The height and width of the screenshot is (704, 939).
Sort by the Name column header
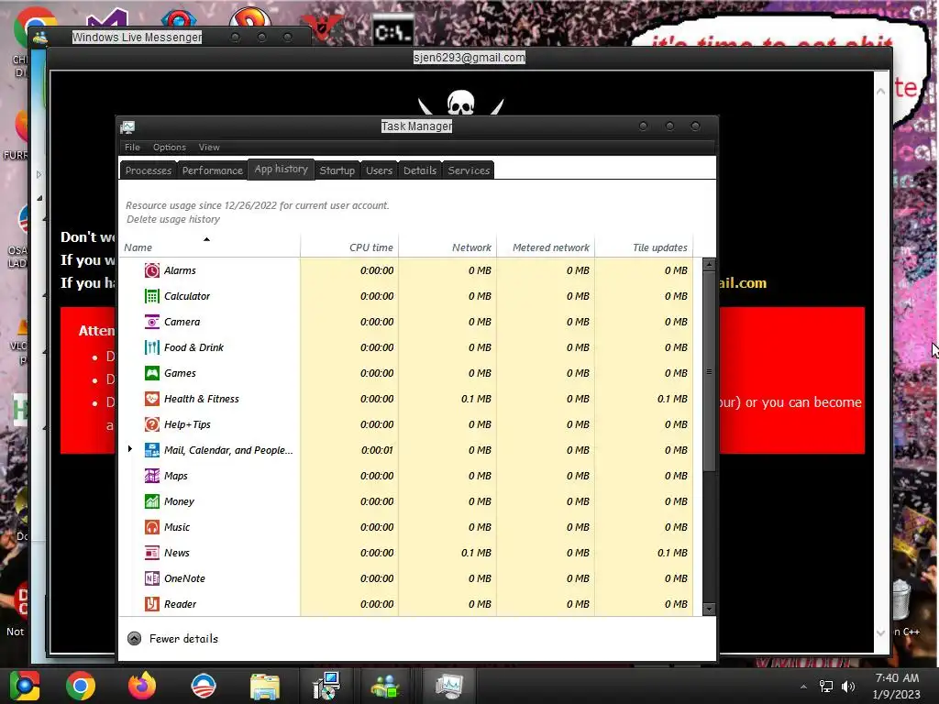pyautogui.click(x=210, y=247)
